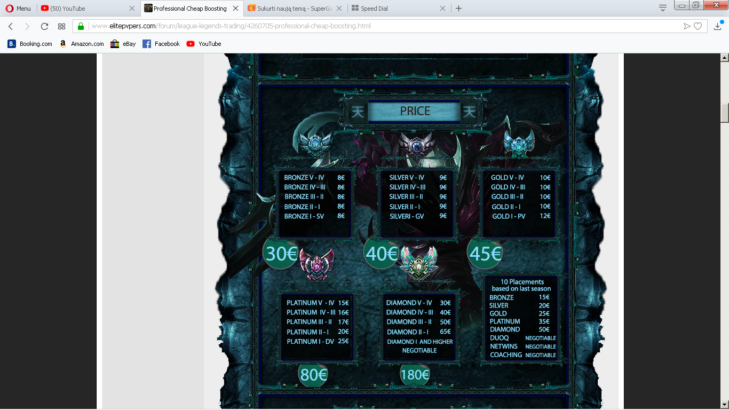Close the (50) YouTube tab
This screenshot has height=410, width=729.
click(132, 9)
